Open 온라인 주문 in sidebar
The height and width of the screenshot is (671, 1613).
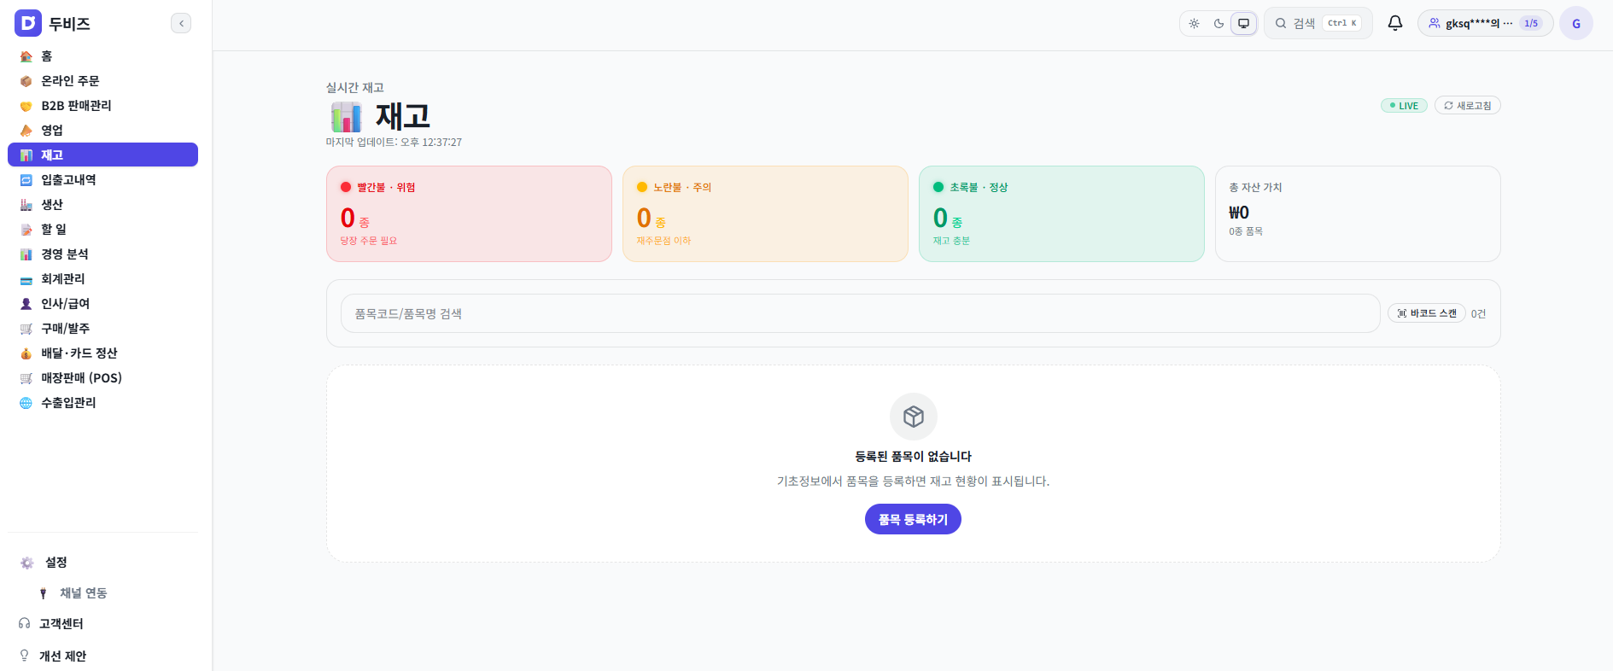(x=102, y=81)
